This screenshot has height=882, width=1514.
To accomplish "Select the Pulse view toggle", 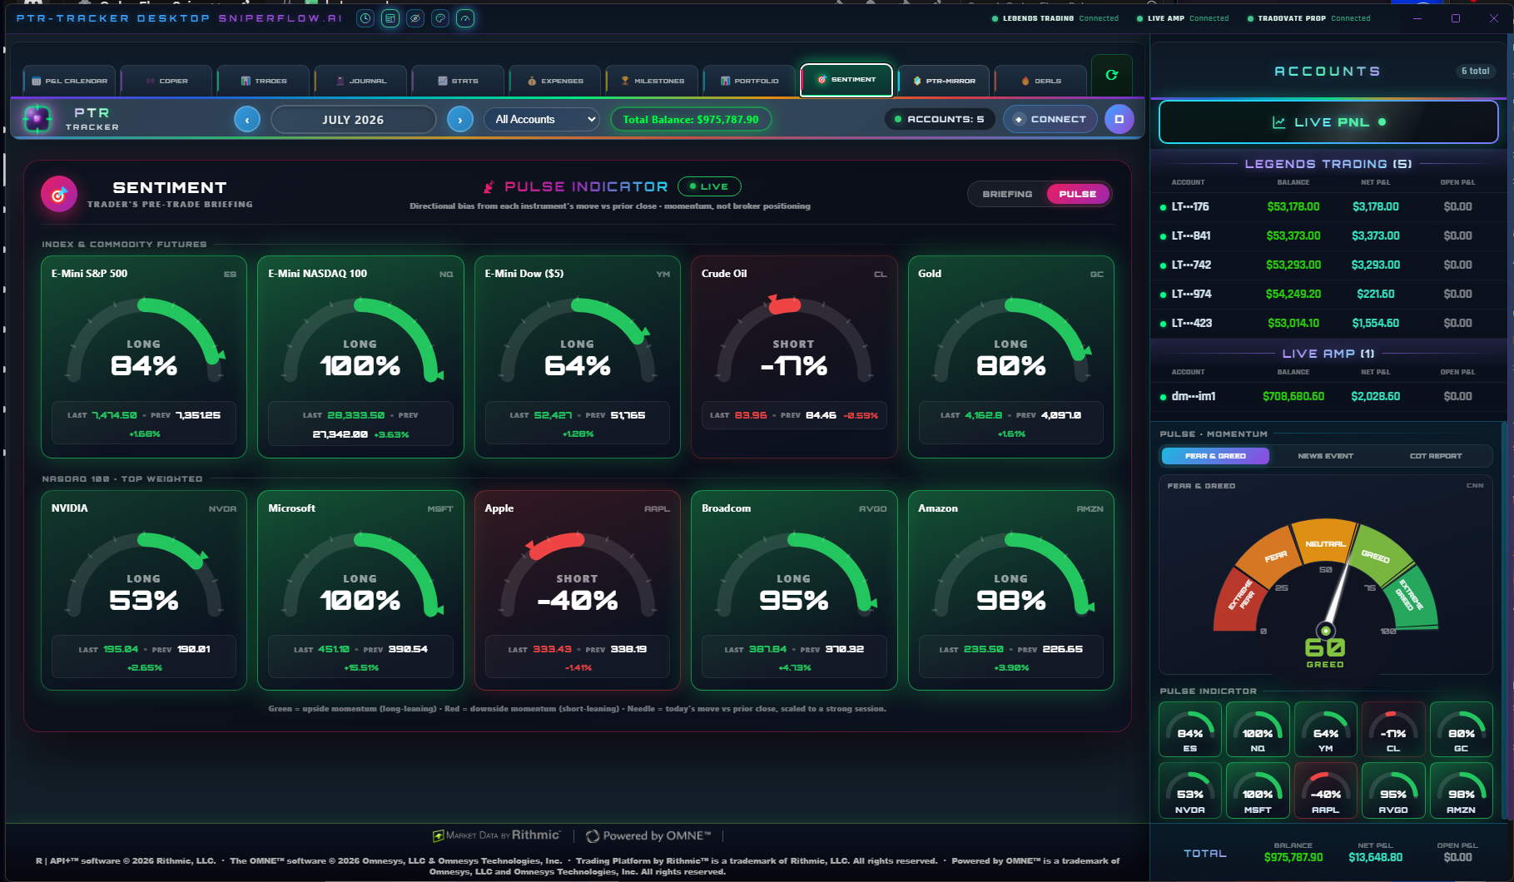I will click(1078, 194).
